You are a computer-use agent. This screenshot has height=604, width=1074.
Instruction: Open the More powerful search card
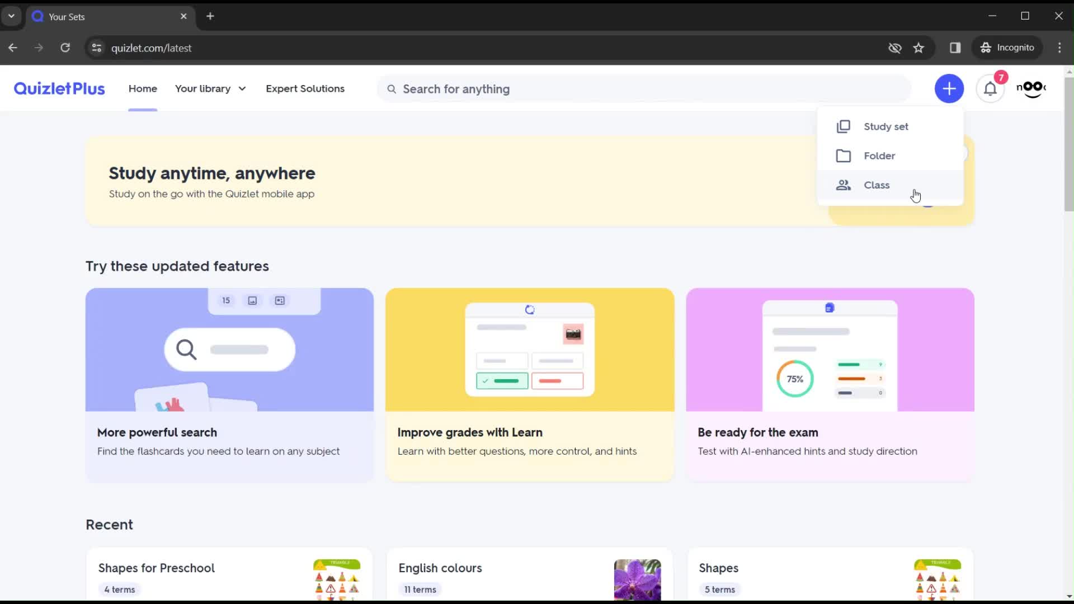(x=229, y=385)
